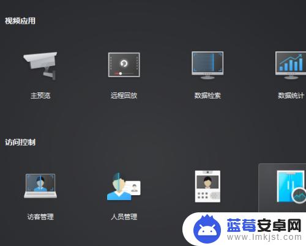Viewport: 306px width, 246px height.
Task: Open the Data Statistics bar chart icon
Action: point(291,65)
